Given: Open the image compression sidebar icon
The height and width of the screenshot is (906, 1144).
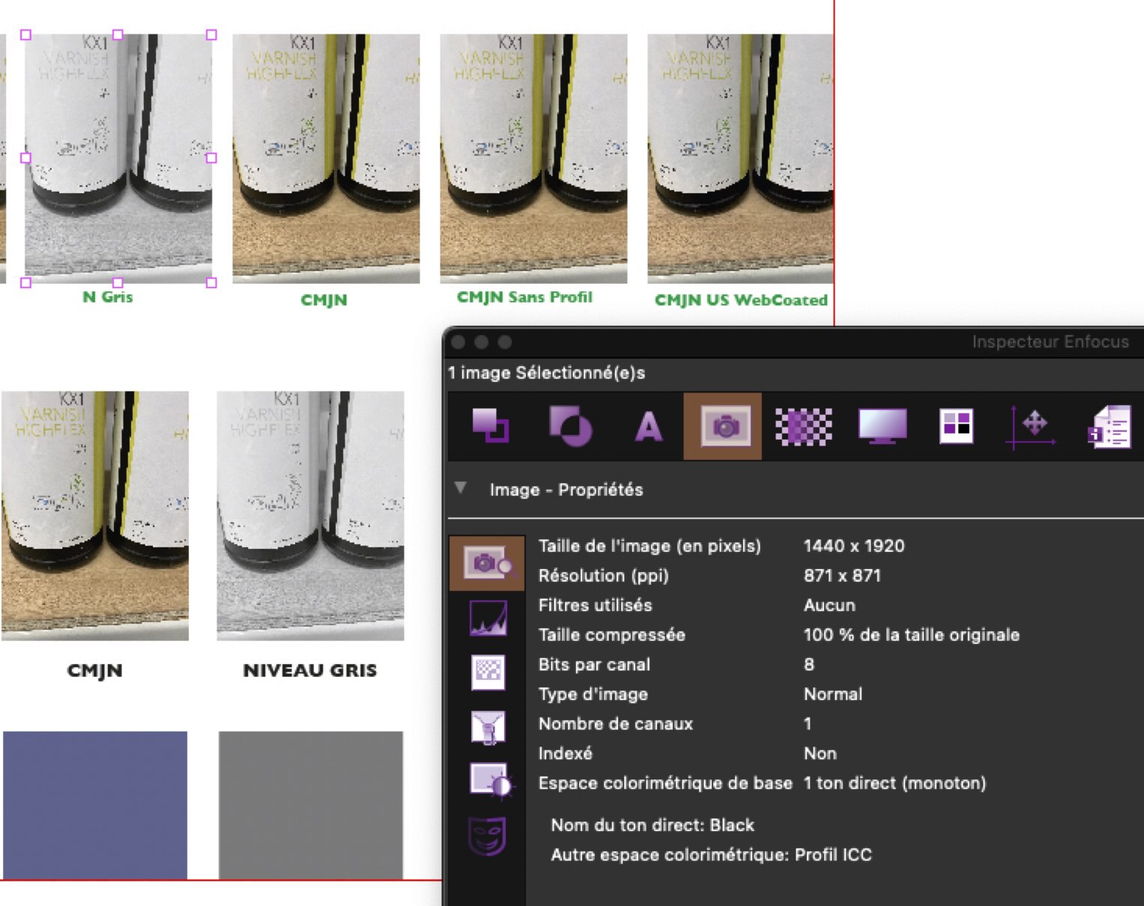Looking at the screenshot, I should (488, 727).
